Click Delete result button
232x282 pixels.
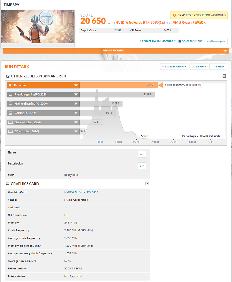[x=199, y=67]
